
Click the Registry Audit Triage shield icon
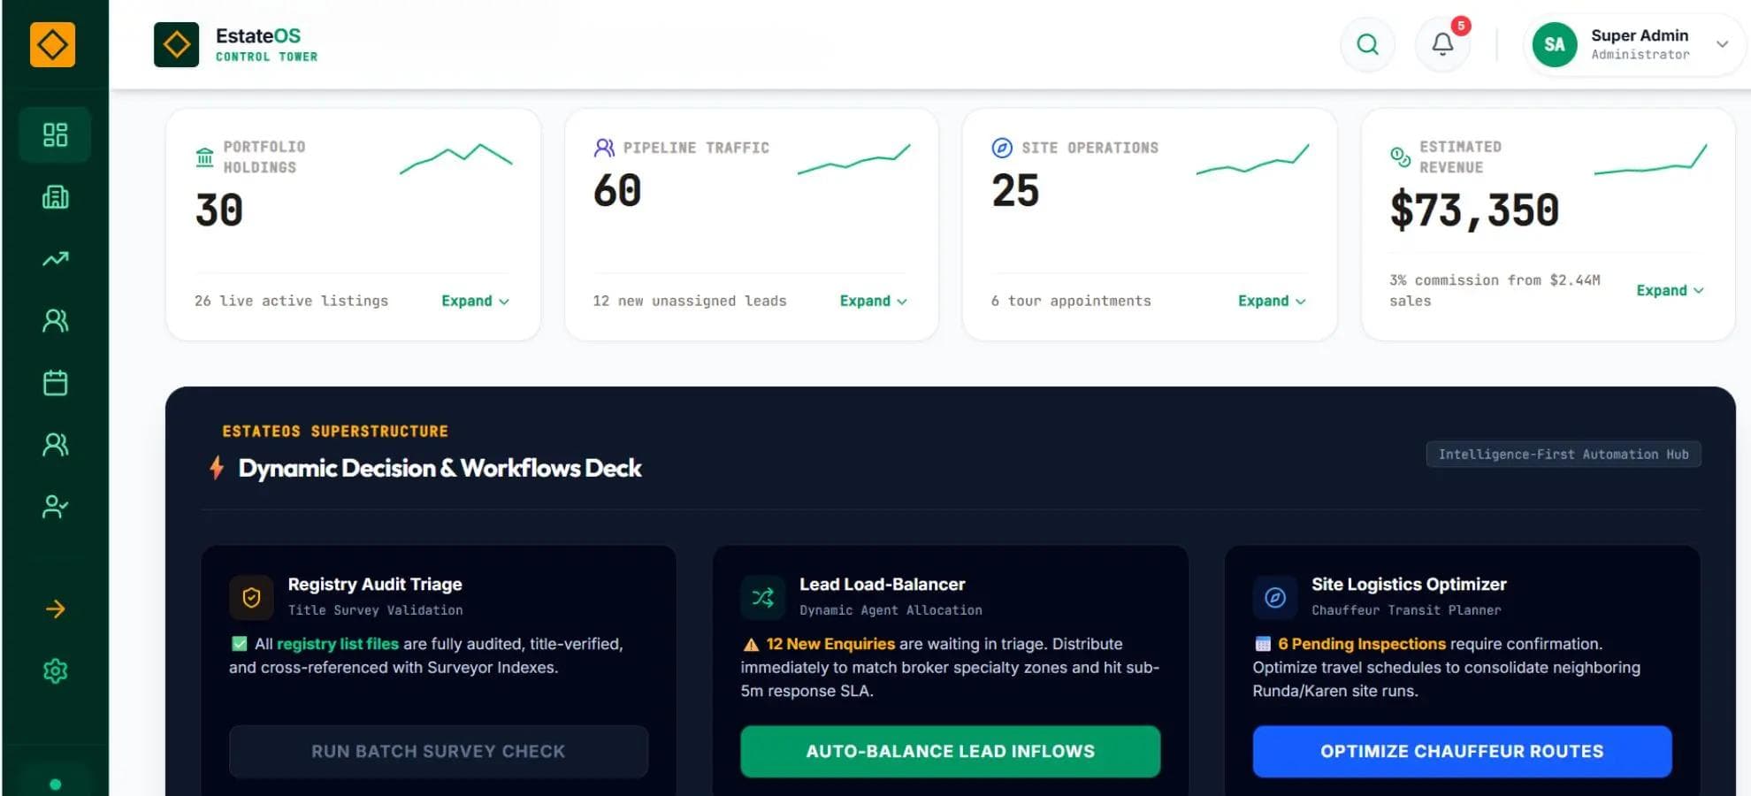click(251, 598)
